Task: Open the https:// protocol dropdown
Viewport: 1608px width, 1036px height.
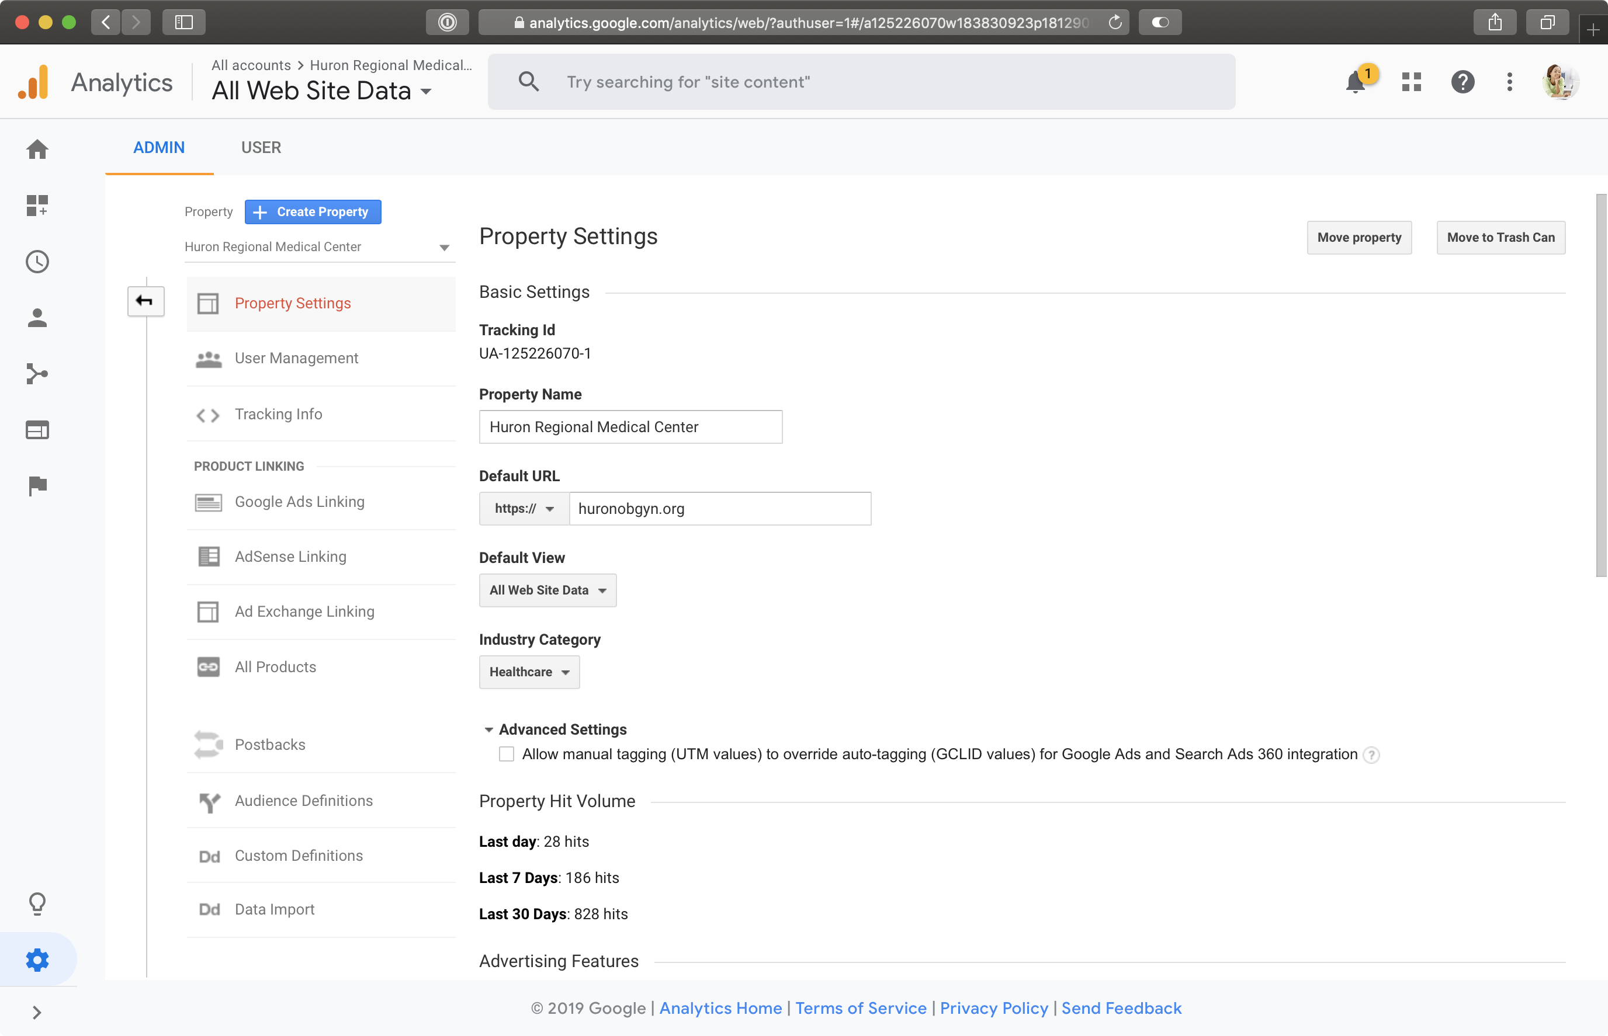Action: click(524, 509)
